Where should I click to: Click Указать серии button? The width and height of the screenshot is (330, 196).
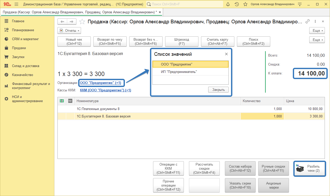240,185
